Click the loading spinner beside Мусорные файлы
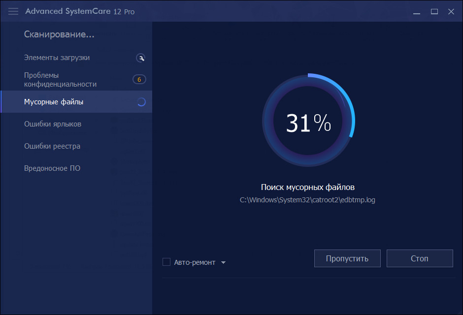The height and width of the screenshot is (315, 463). 141,102
